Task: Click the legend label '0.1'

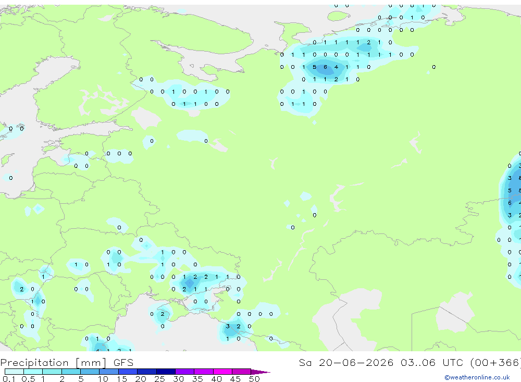Action: click(x=9, y=379)
